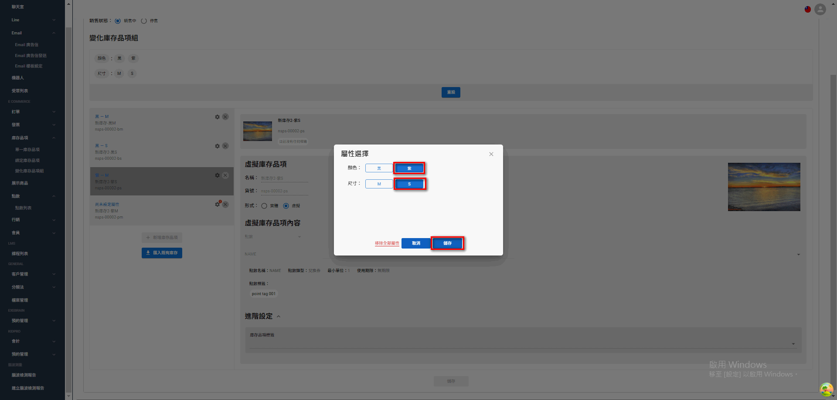Image resolution: width=837 pixels, height=400 pixels.
Task: Open 腦波檢測報告 in the sidebar
Action: click(x=24, y=375)
